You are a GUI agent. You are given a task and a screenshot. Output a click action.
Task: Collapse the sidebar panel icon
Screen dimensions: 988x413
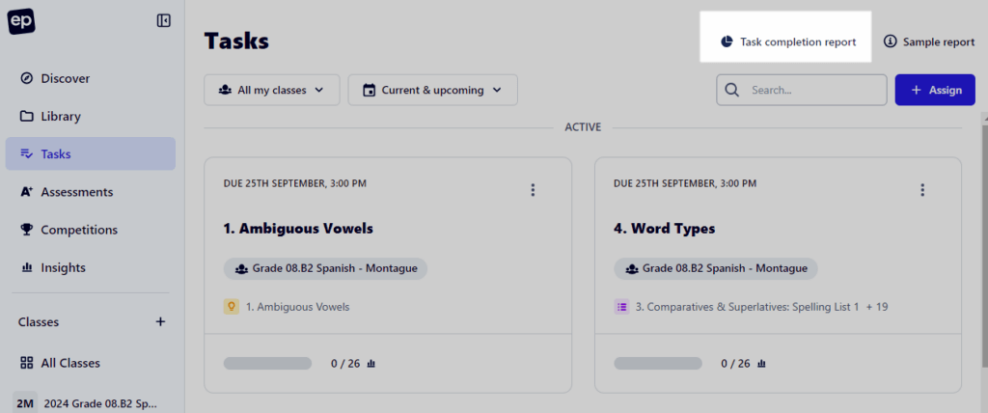pos(163,21)
